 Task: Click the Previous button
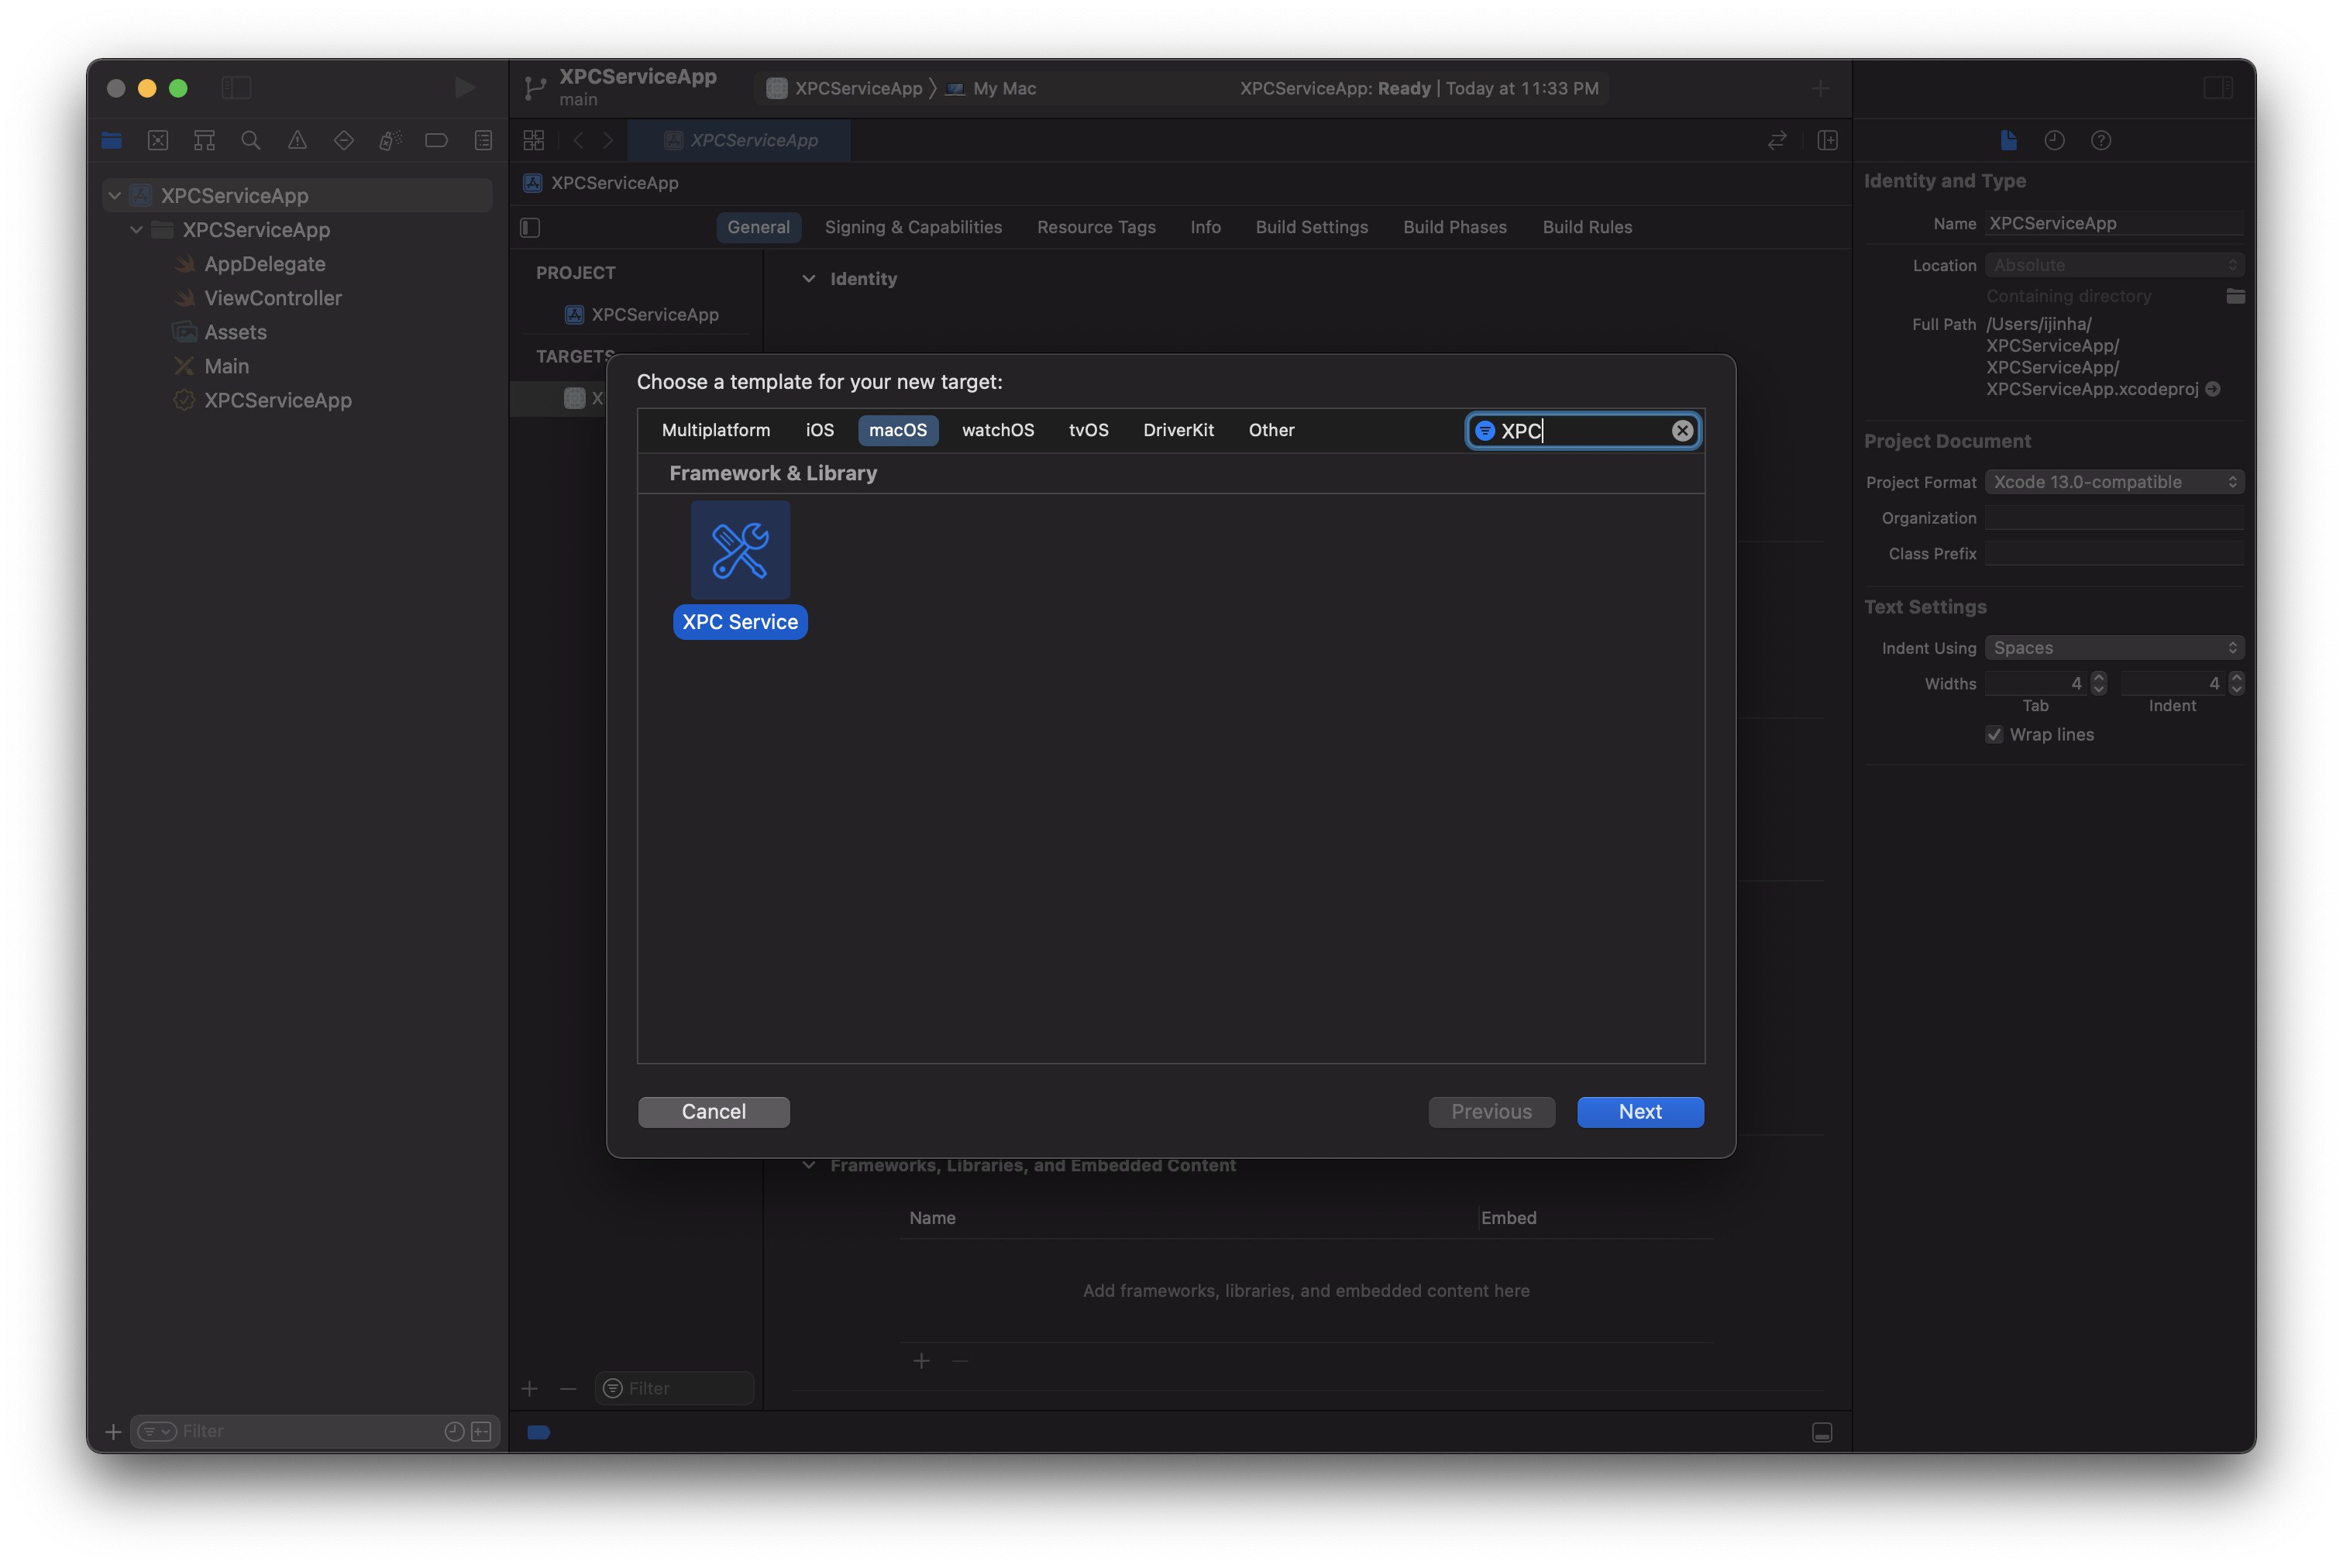tap(1491, 1112)
